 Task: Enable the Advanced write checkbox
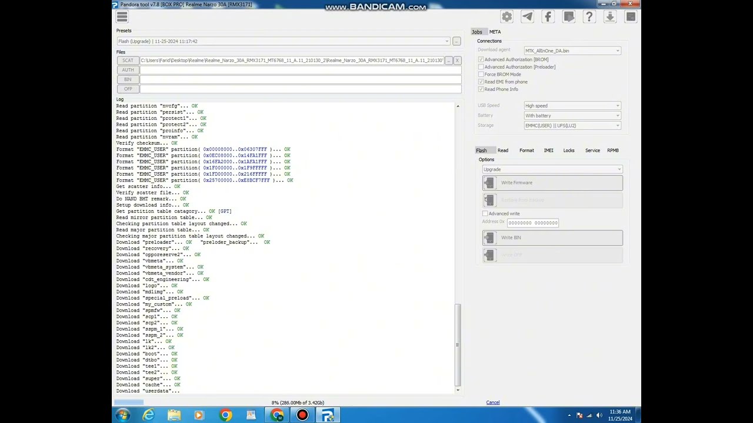tap(485, 214)
